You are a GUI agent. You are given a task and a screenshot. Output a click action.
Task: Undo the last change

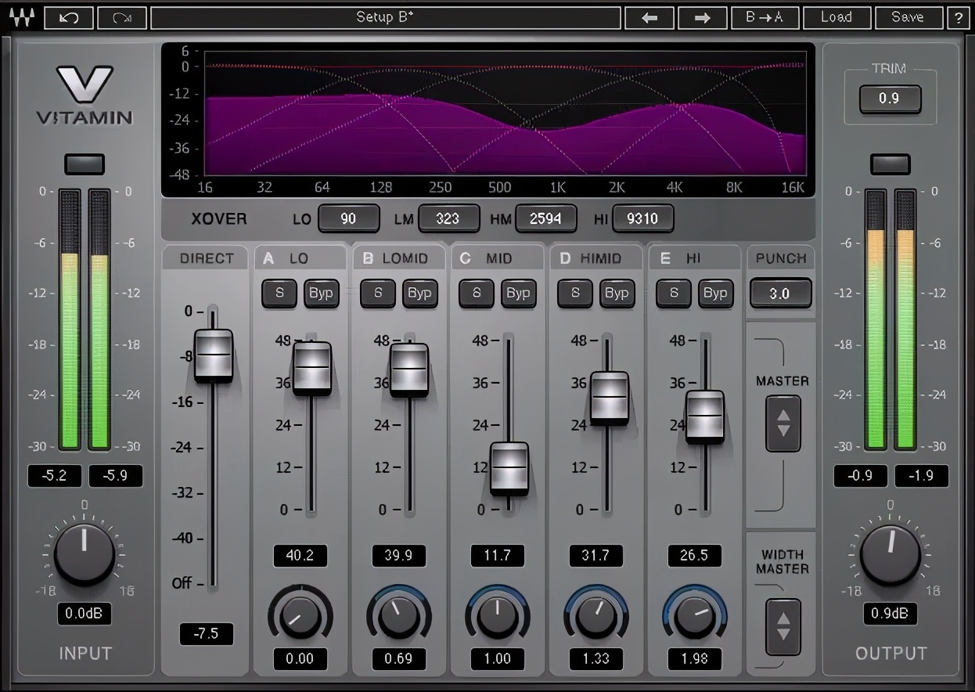click(x=69, y=17)
